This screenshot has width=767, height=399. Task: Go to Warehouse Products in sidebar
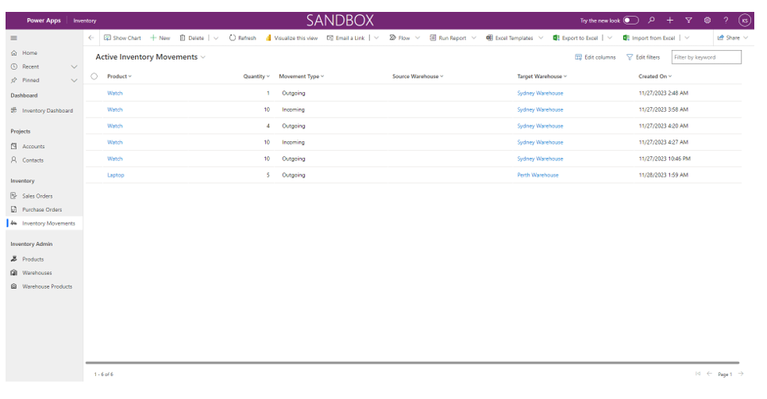47,286
